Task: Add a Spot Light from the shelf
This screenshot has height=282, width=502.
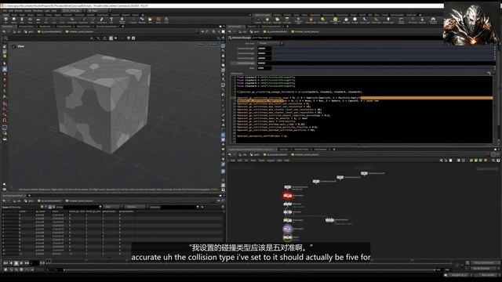Action: pos(277,20)
